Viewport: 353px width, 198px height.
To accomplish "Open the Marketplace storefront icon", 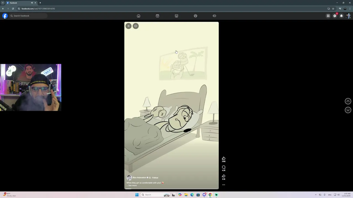I will 176,16.
